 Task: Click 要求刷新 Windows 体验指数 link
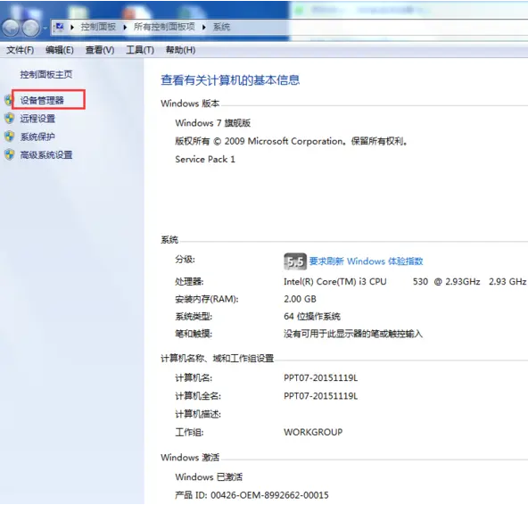click(x=366, y=261)
